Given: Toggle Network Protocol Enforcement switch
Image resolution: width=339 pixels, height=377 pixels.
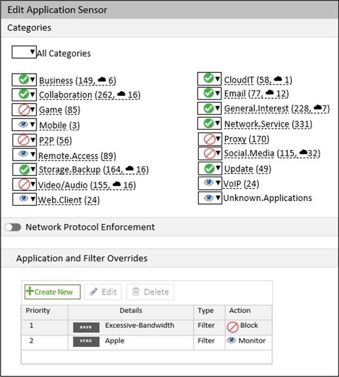Looking at the screenshot, I should 13,227.
